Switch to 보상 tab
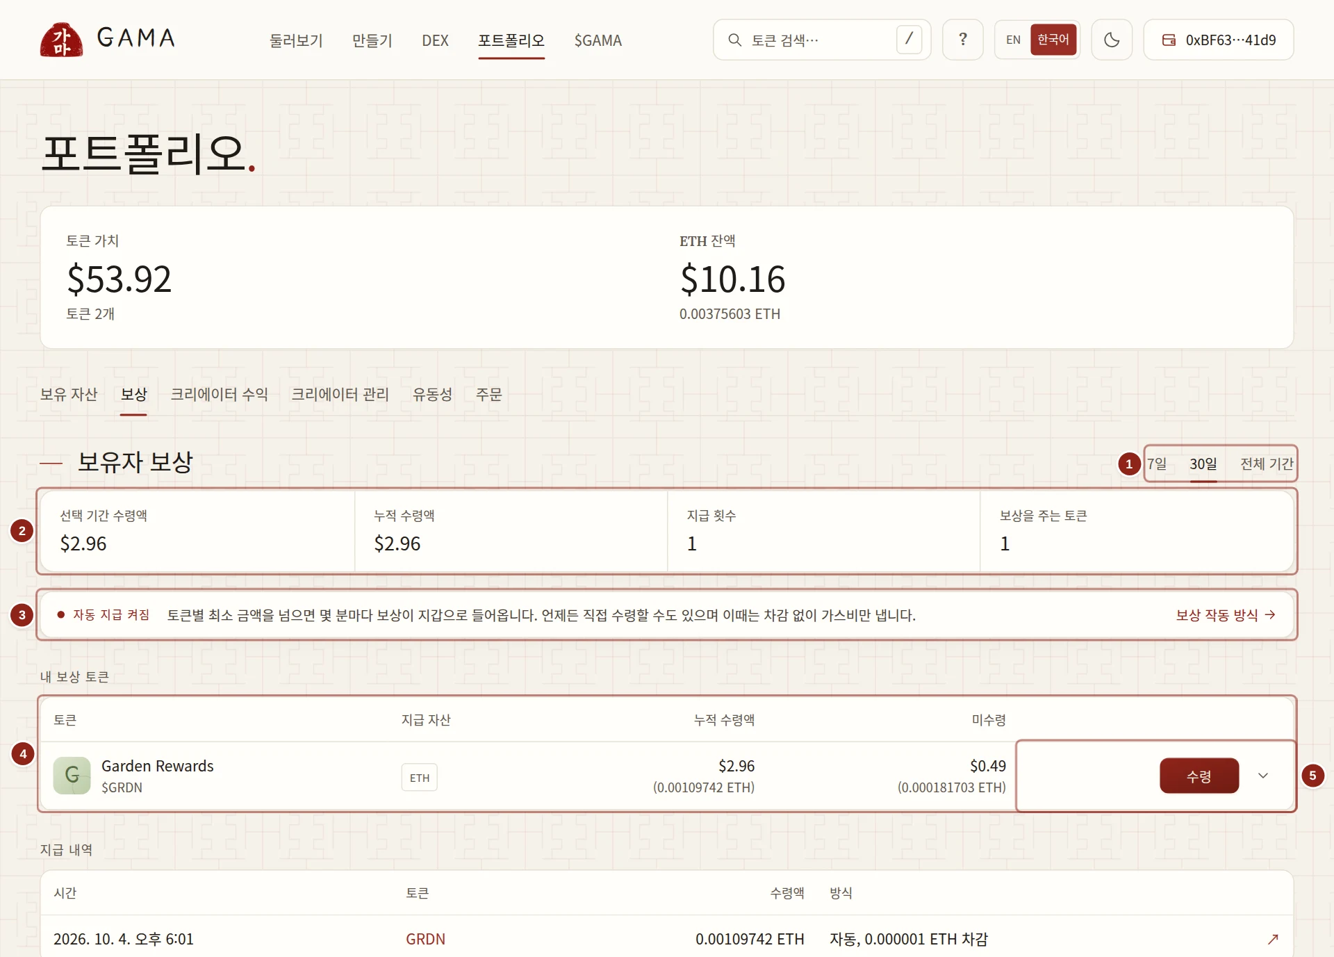The width and height of the screenshot is (1334, 957). [133, 394]
